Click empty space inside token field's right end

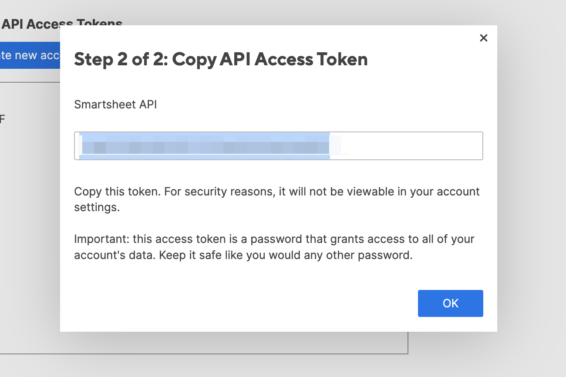click(x=435, y=146)
